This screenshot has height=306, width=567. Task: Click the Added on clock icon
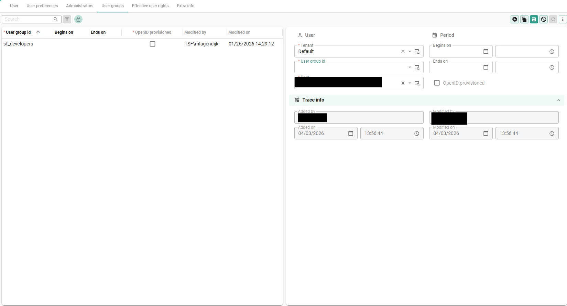(x=416, y=134)
